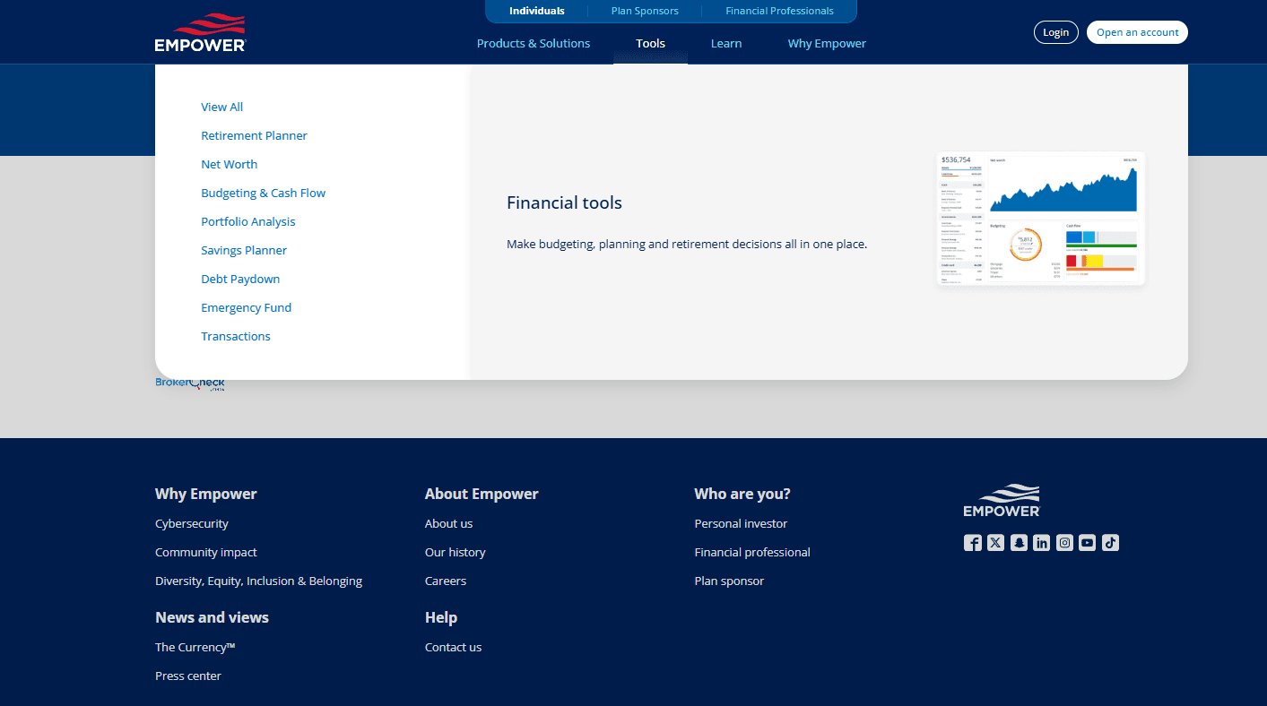
Task: Click the Empower logo in the header
Action: [x=200, y=32]
